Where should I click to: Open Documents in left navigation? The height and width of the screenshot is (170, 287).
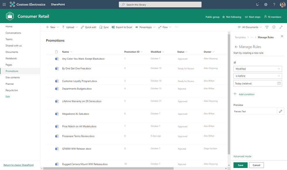[12, 52]
